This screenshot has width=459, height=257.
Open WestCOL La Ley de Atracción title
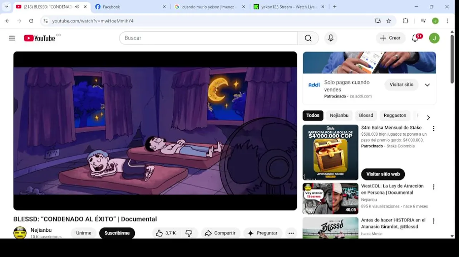pos(392,189)
